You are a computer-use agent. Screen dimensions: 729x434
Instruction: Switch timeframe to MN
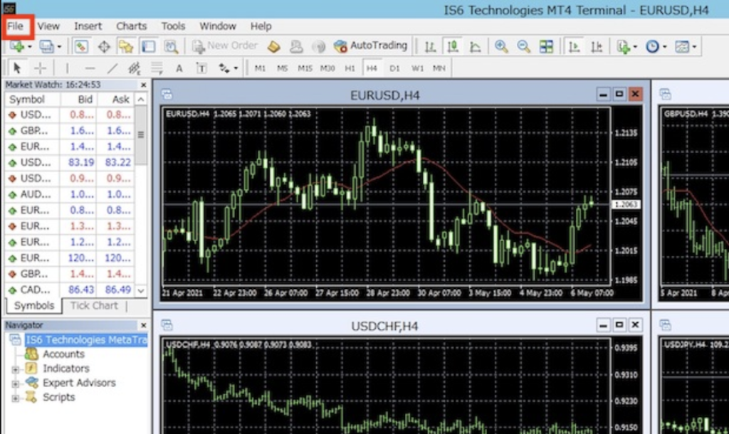439,68
